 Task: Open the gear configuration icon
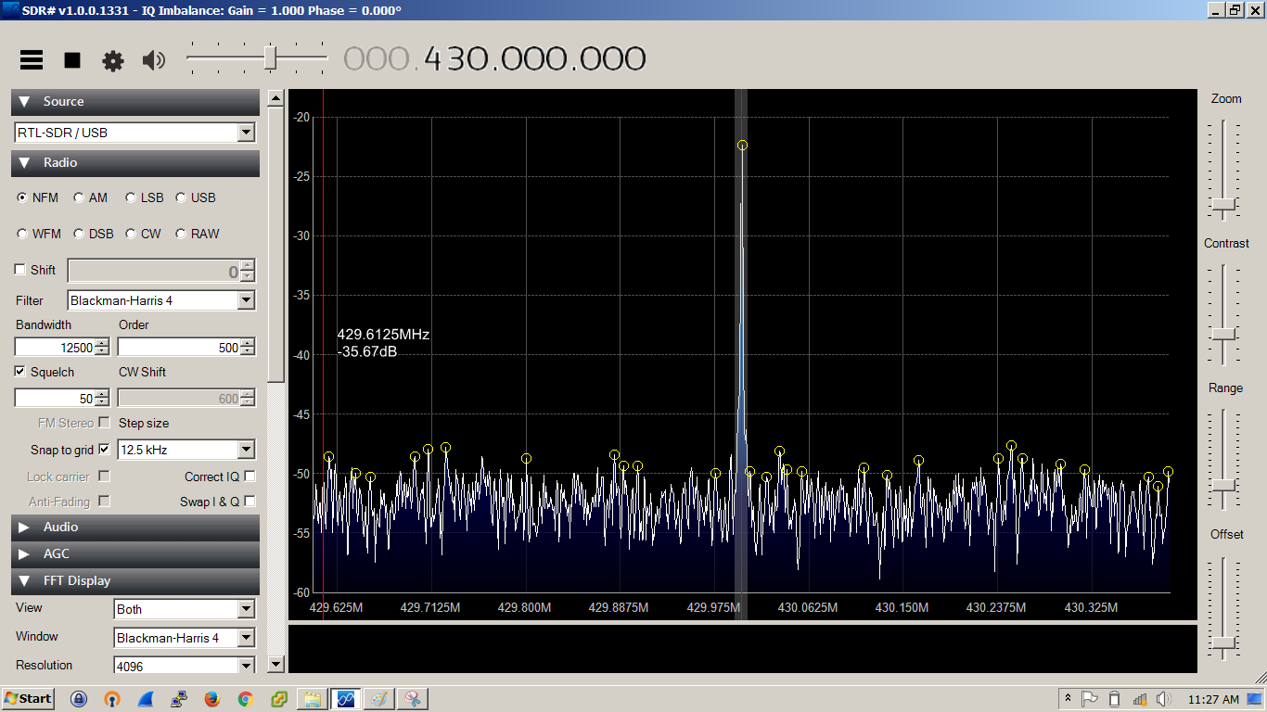[x=113, y=61]
